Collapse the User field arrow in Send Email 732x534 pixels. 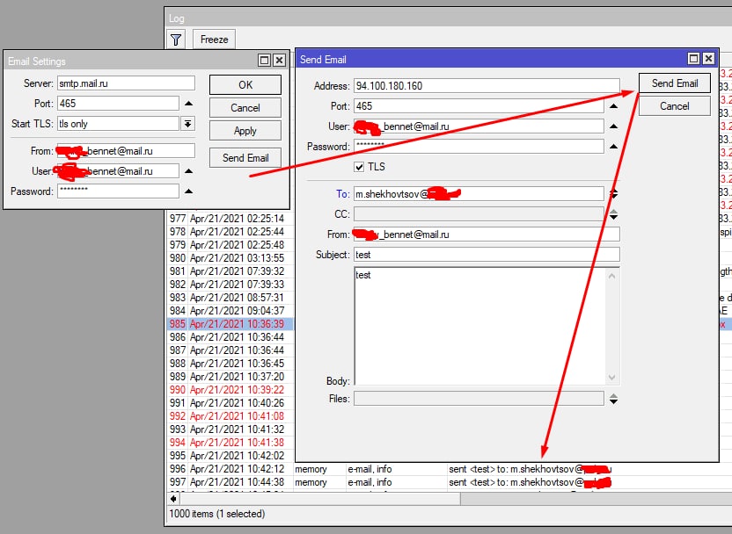(613, 126)
